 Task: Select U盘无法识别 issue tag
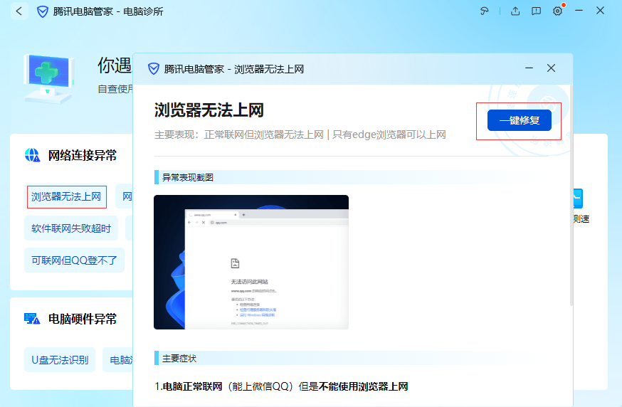pos(60,360)
